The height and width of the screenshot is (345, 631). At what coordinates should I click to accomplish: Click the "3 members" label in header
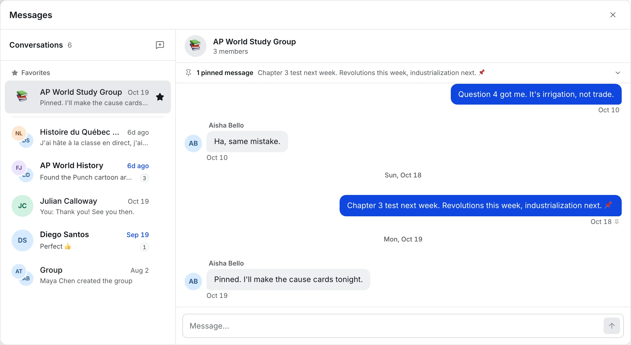point(231,51)
